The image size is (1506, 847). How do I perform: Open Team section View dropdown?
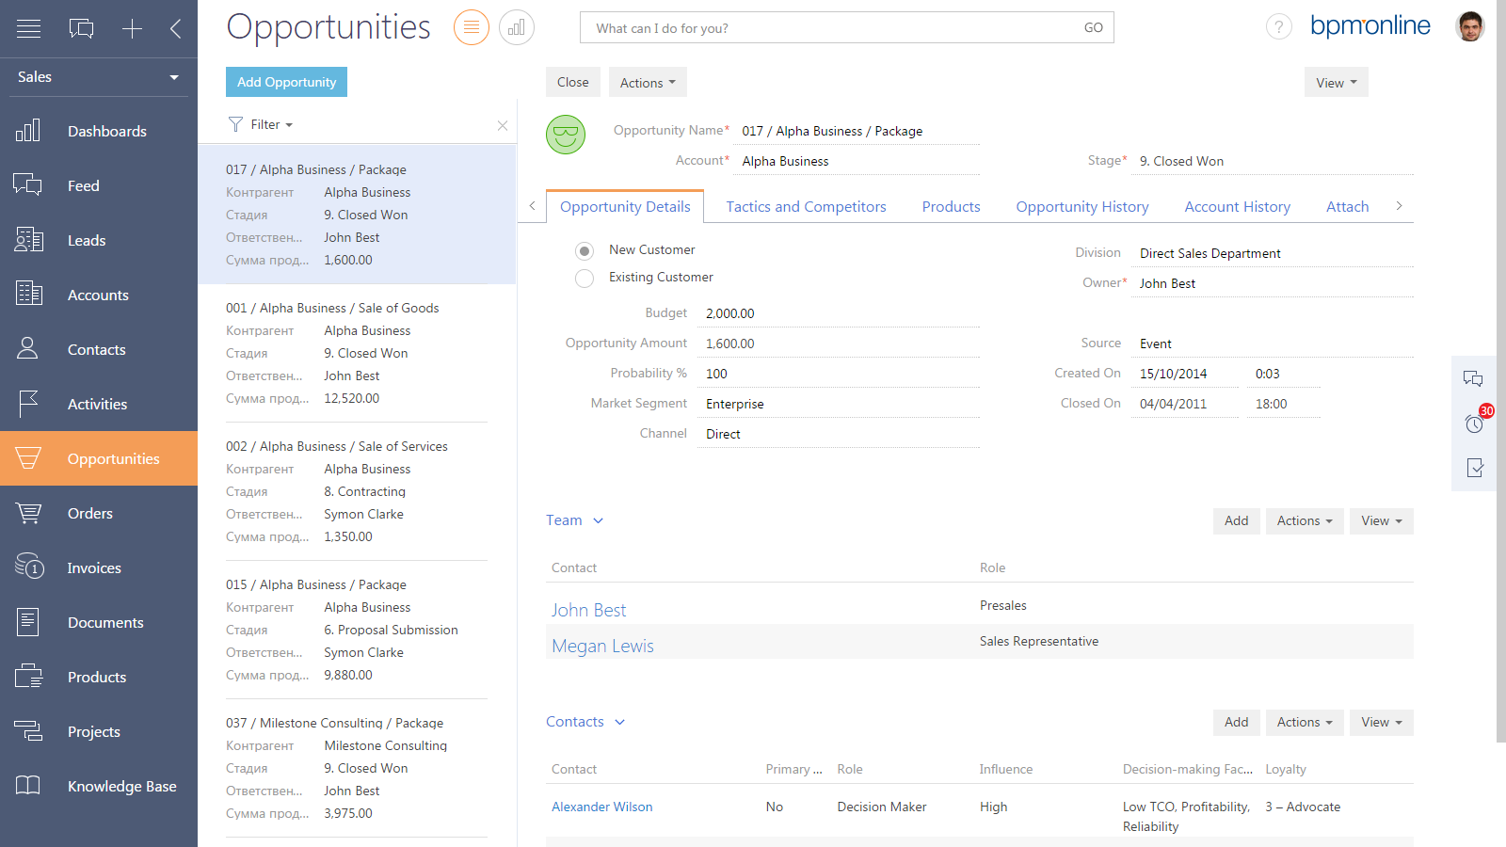pyautogui.click(x=1382, y=521)
